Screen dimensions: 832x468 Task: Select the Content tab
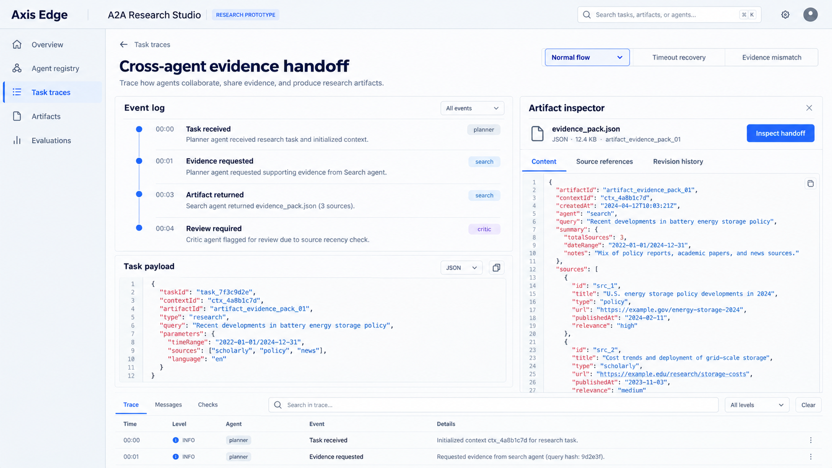click(544, 162)
